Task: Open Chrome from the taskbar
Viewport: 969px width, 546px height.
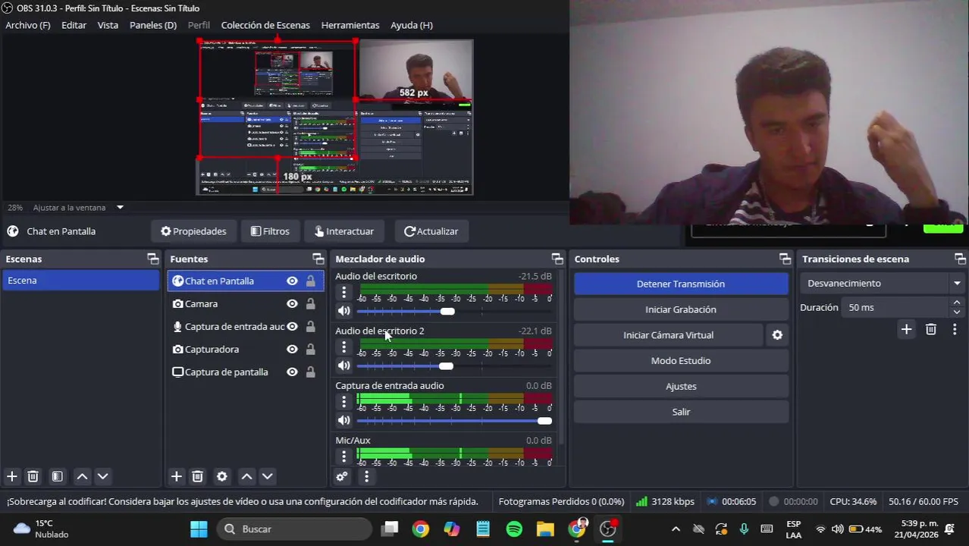Action: click(x=421, y=529)
